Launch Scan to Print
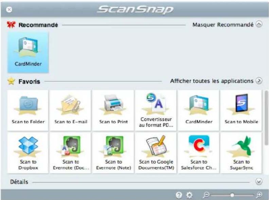The height and width of the screenshot is (200, 269). [113, 110]
